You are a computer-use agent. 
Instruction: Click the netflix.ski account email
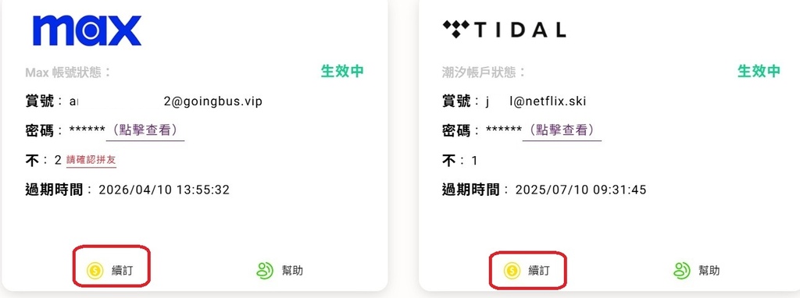536,101
